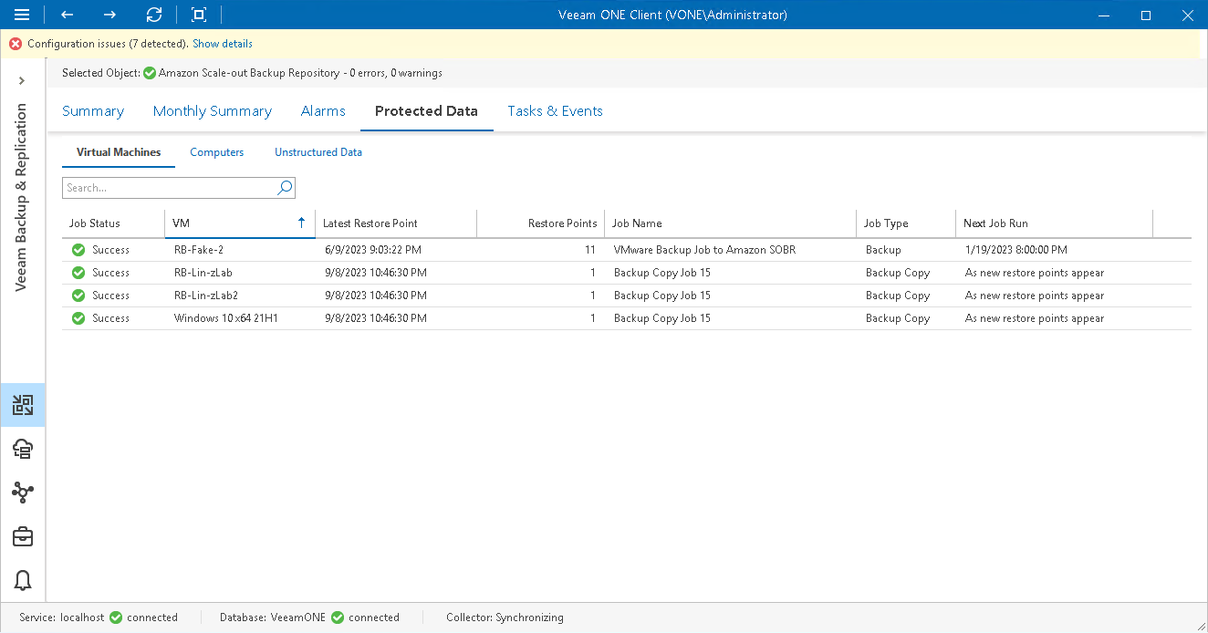The width and height of the screenshot is (1208, 633).
Task: Switch to the Alarms tab
Action: tap(322, 110)
